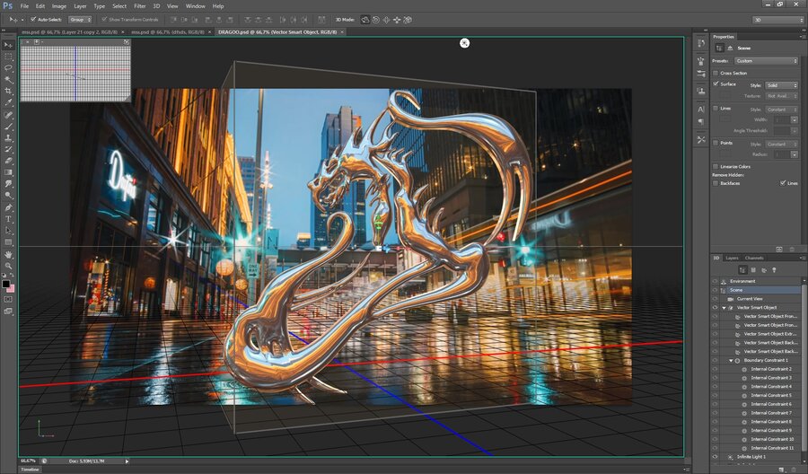808x474 pixels.
Task: Select the Brush tool
Action: click(8, 127)
